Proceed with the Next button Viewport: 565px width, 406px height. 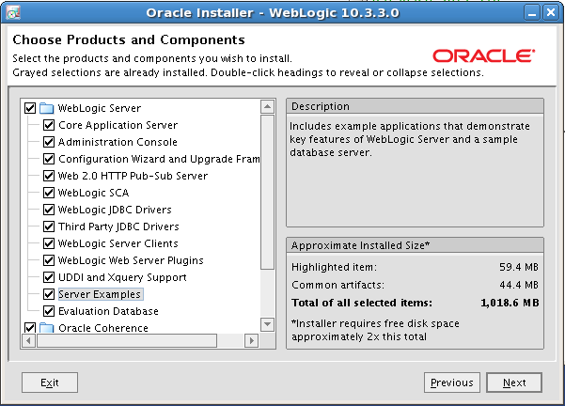(514, 383)
